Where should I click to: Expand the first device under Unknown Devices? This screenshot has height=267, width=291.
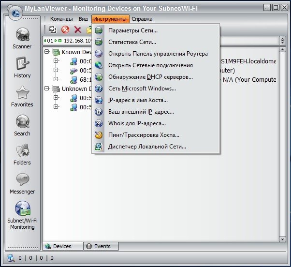coord(56,98)
